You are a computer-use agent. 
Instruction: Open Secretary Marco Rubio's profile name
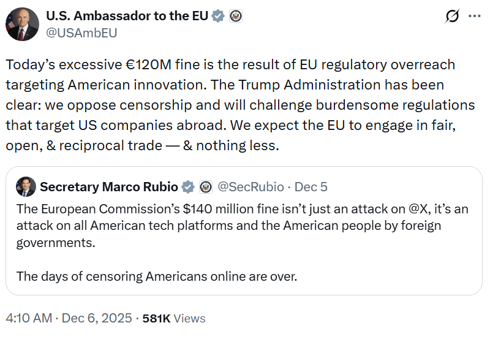pyautogui.click(x=109, y=187)
